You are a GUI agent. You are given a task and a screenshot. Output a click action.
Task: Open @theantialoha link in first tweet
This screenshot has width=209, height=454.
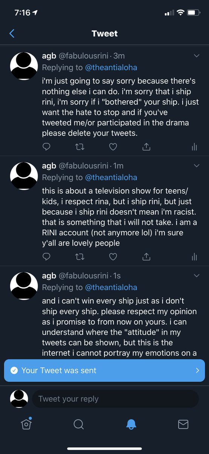[x=111, y=68]
